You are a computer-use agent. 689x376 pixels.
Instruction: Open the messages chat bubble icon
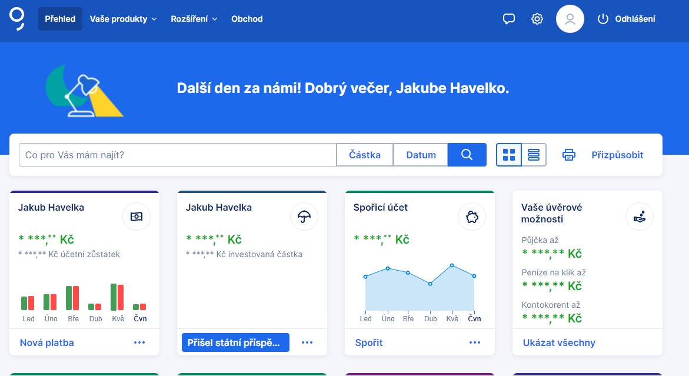pyautogui.click(x=509, y=19)
